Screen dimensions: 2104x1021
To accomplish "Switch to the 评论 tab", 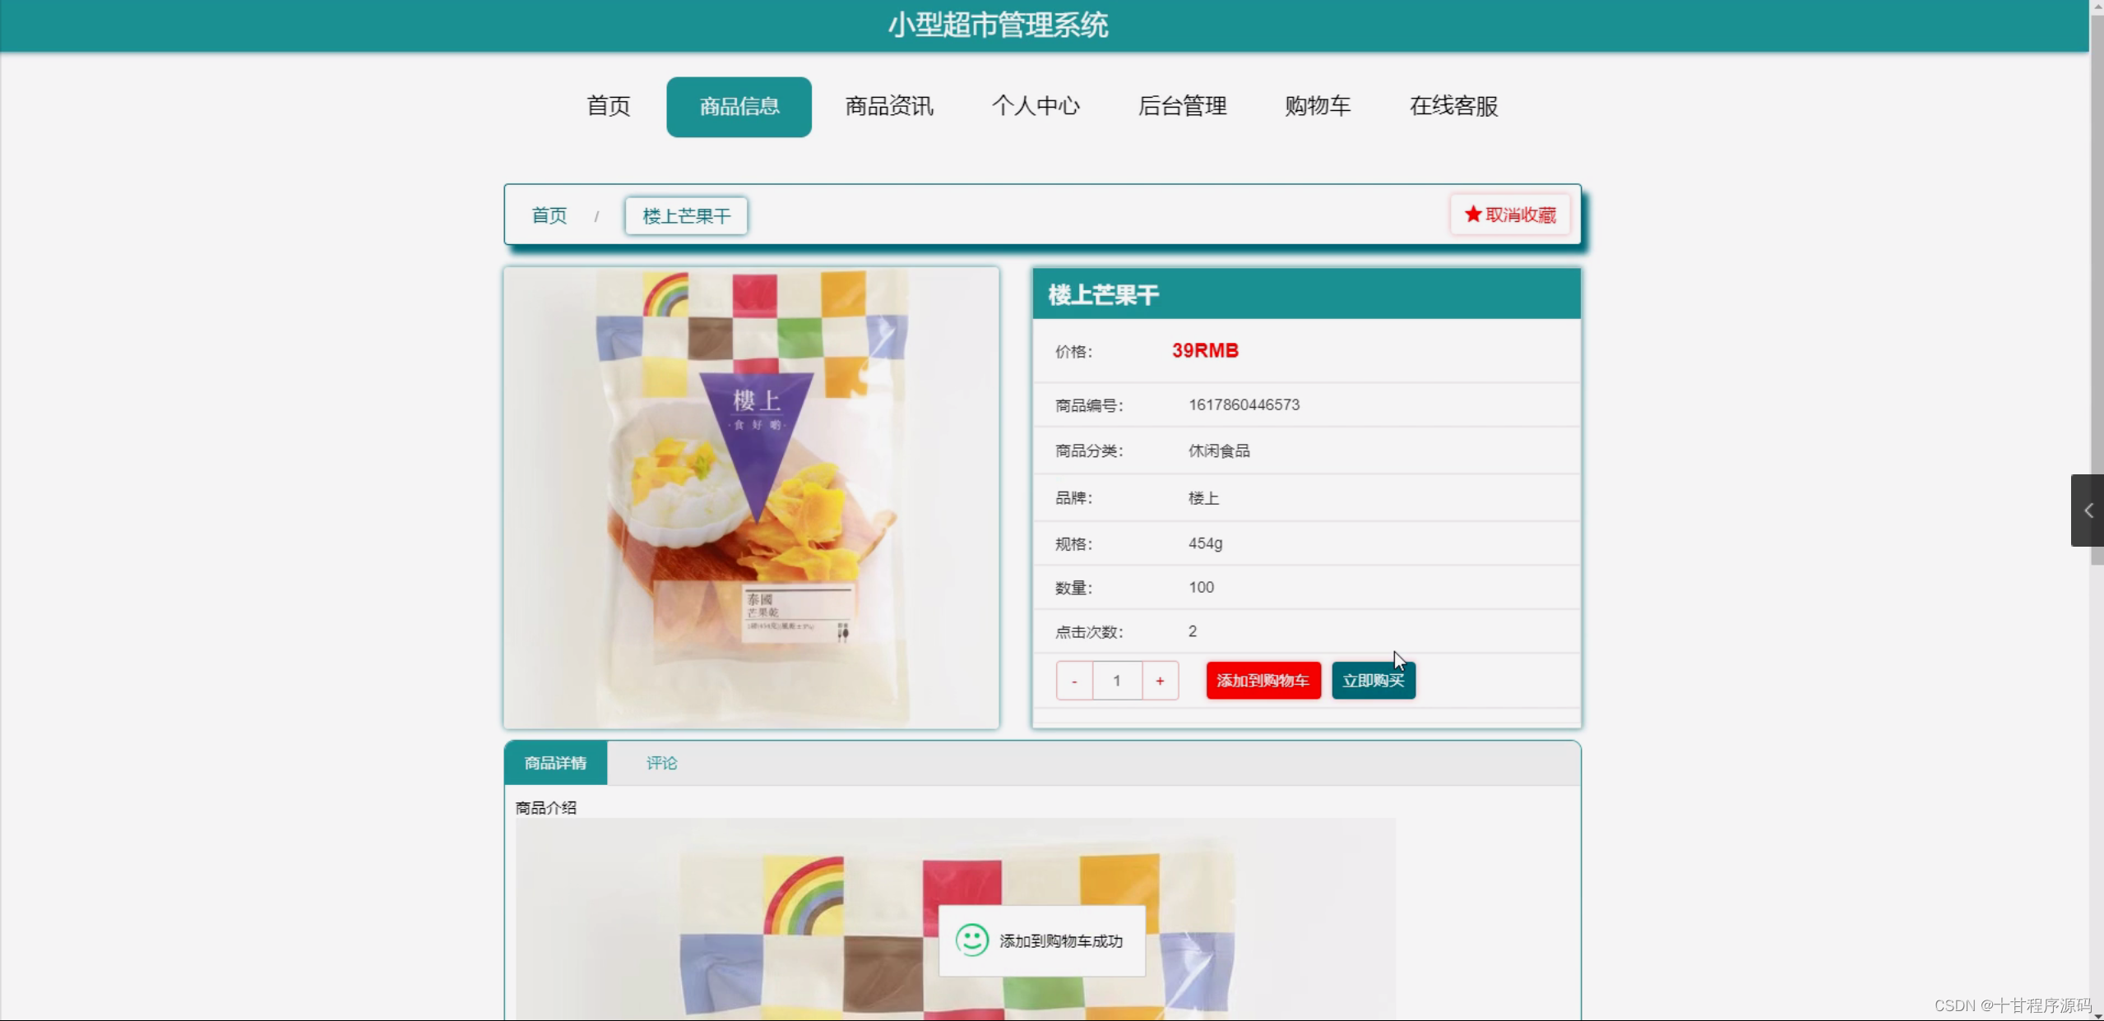I will click(661, 763).
